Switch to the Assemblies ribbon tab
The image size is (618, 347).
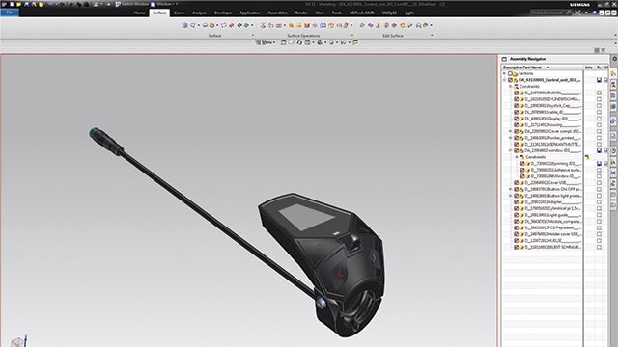tap(277, 13)
